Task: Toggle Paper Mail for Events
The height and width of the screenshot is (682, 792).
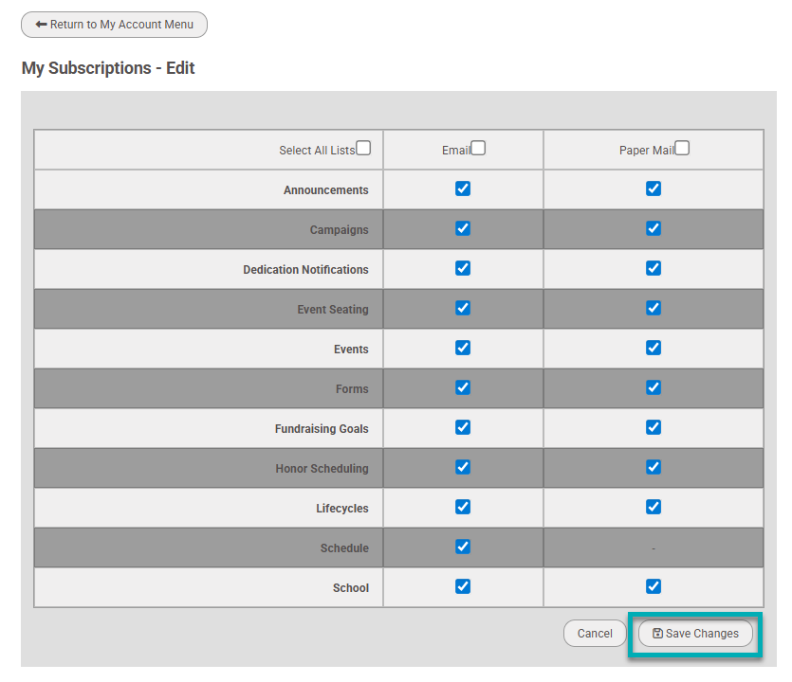Action: [x=654, y=348]
